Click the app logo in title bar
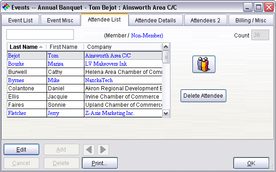The width and height of the screenshot is (276, 172). tap(6, 7)
